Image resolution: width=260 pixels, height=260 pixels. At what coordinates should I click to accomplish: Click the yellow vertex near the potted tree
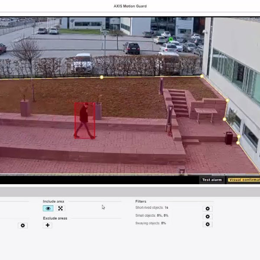point(224,119)
